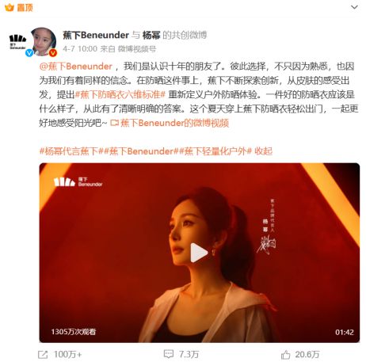Collapse the post text with 收起
Image resolution: width=366 pixels, height=362 pixels.
(263, 151)
